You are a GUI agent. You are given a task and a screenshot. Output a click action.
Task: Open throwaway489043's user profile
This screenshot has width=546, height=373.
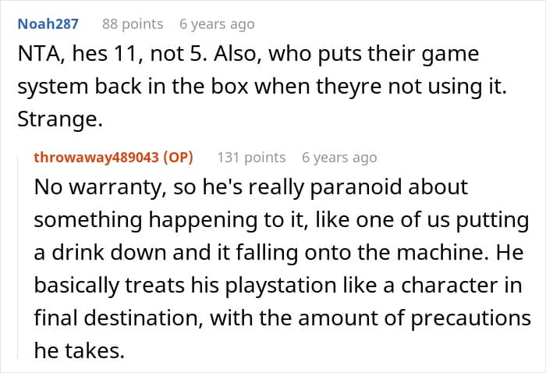pyautogui.click(x=97, y=157)
